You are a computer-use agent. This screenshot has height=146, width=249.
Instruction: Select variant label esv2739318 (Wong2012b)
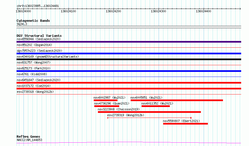pos(35,92)
